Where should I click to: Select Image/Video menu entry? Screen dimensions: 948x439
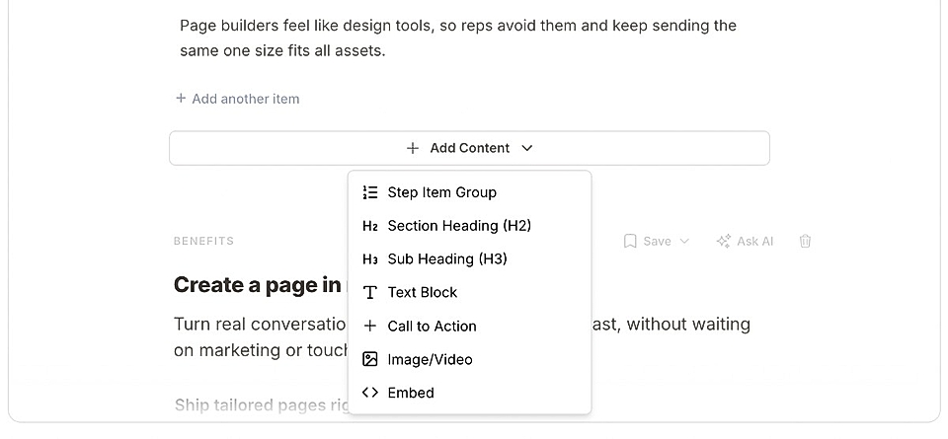[x=470, y=359]
